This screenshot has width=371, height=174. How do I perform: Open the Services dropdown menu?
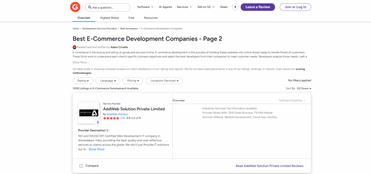tap(184, 7)
